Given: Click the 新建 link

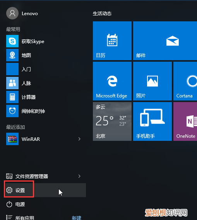Looking at the screenshot, I should pos(76,218).
